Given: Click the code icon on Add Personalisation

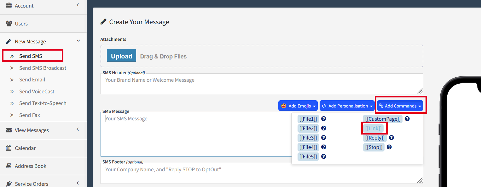Looking at the screenshot, I should point(324,106).
